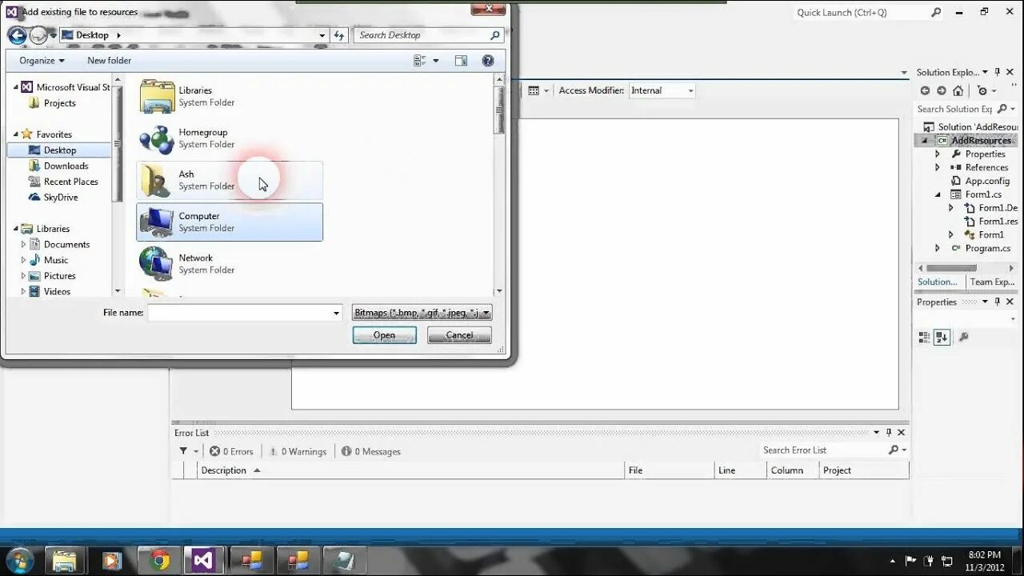
Task: Sort Error List by File column
Action: 670,470
